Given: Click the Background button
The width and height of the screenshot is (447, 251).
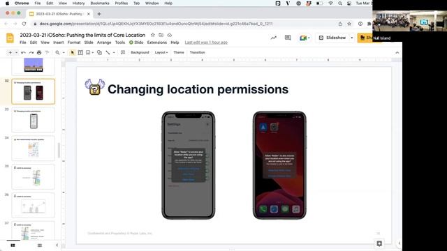Looking at the screenshot, I should tap(140, 52).
